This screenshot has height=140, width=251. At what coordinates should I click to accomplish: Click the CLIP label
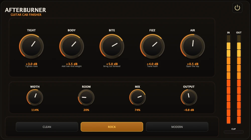tap(233, 129)
